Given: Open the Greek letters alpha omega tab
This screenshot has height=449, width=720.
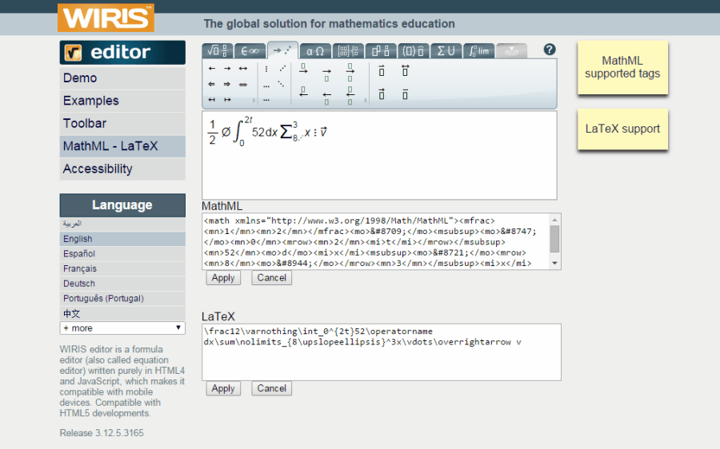Looking at the screenshot, I should coord(315,50).
